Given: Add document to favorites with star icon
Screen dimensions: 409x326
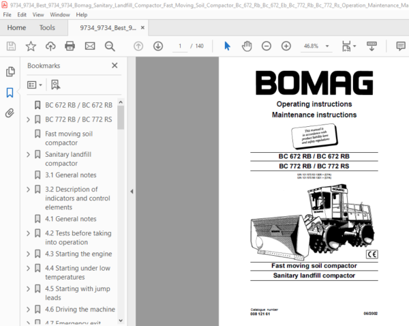Looking at the screenshot, I should pos(31,46).
